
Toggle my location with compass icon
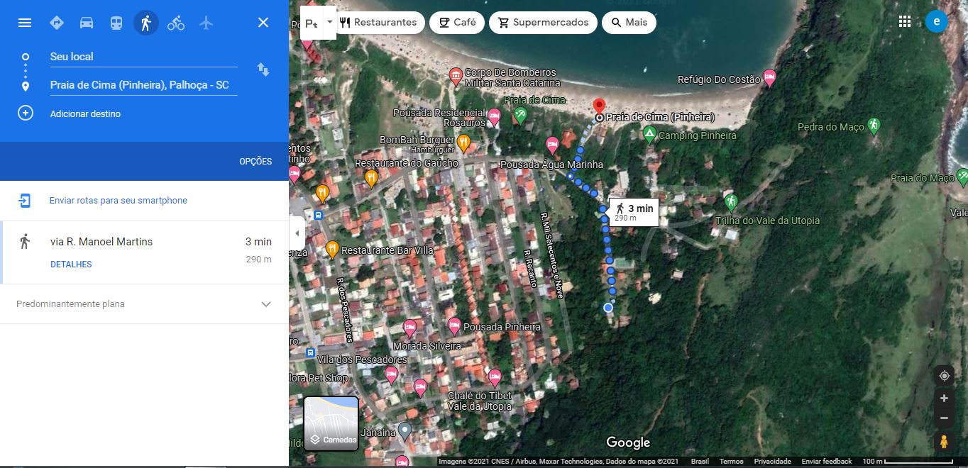(944, 375)
